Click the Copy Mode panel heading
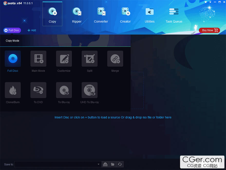Image resolution: width=226 pixels, height=170 pixels. coord(12,41)
